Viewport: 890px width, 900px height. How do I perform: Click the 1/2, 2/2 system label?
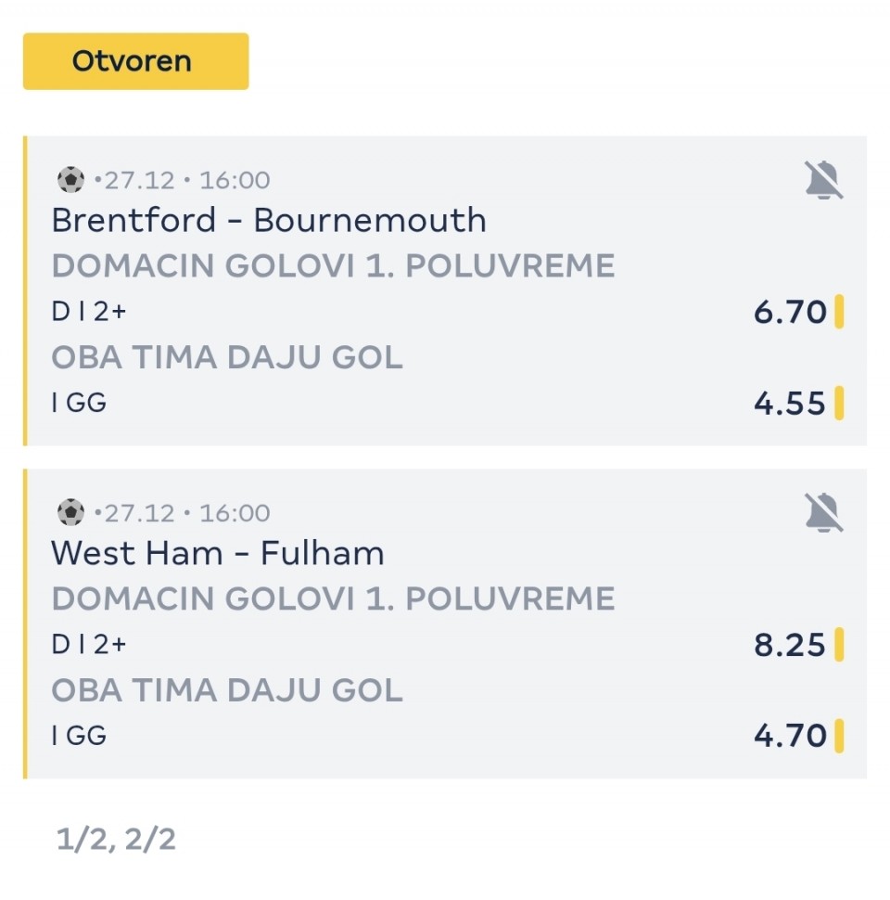pyautogui.click(x=116, y=840)
